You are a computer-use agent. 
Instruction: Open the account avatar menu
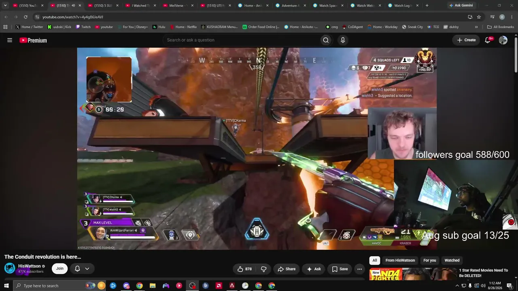coord(503,40)
